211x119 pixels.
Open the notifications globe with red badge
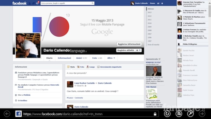click(37, 3)
